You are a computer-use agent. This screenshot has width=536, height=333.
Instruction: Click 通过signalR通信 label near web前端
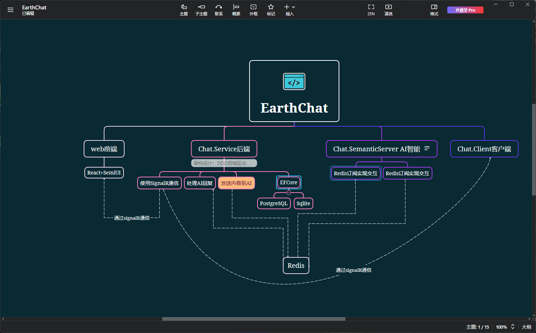[132, 218]
